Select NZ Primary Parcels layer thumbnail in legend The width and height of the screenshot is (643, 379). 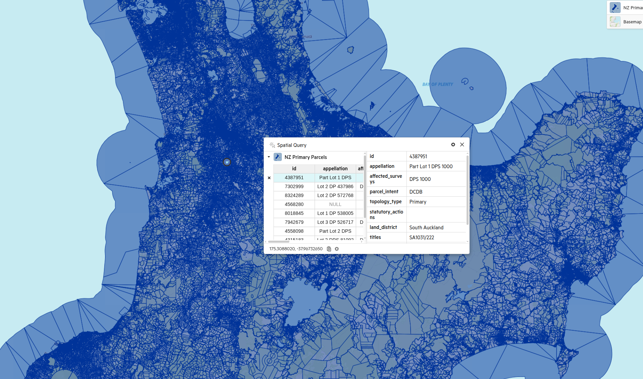coord(615,8)
